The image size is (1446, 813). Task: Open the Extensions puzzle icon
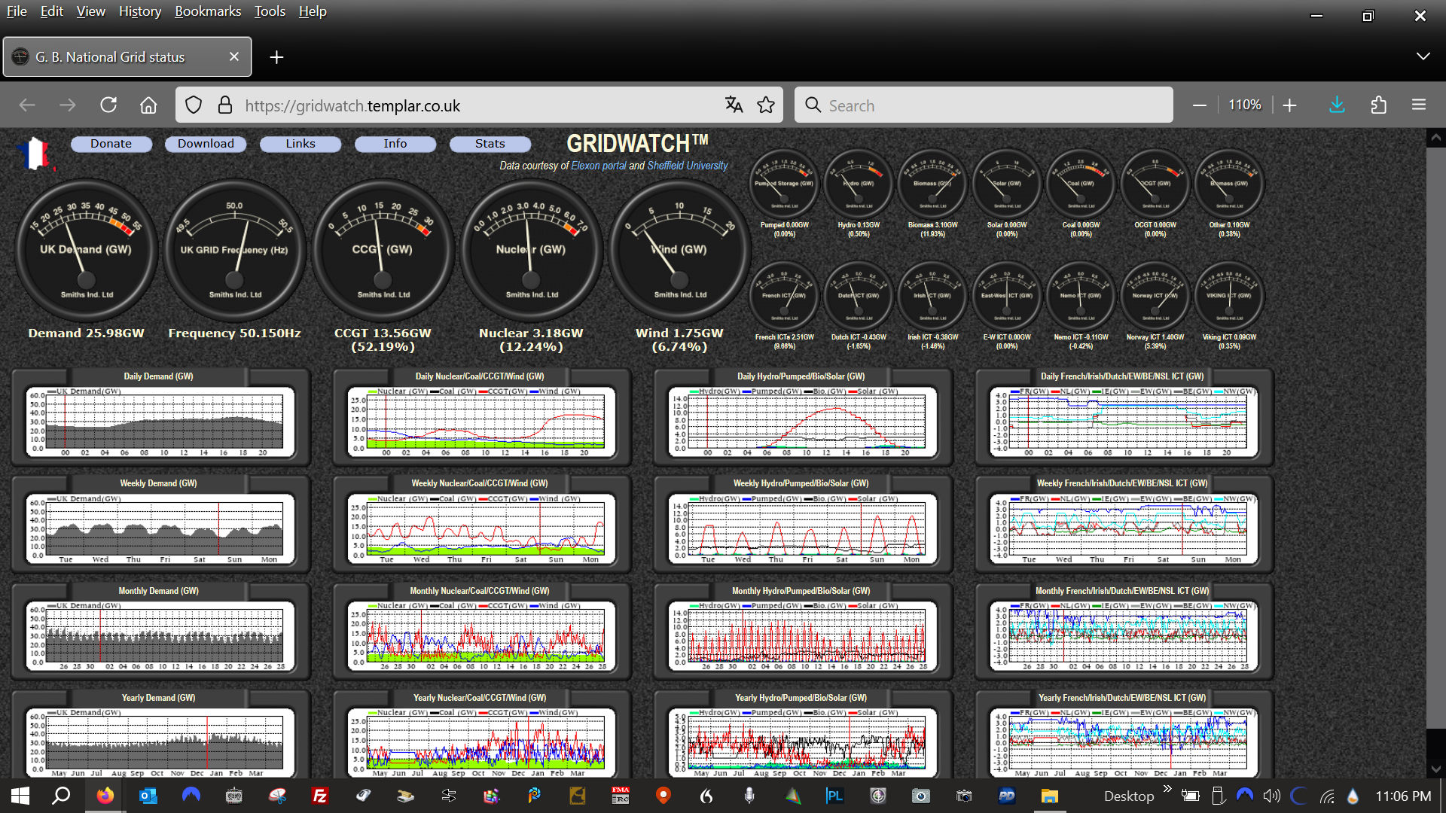pos(1378,105)
